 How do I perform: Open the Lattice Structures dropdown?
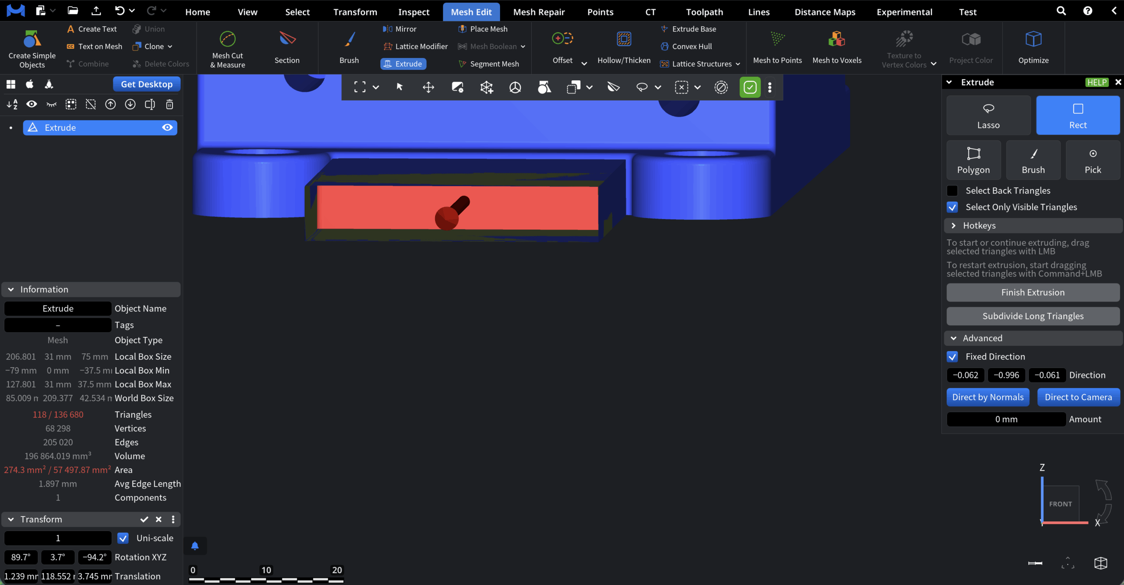738,64
